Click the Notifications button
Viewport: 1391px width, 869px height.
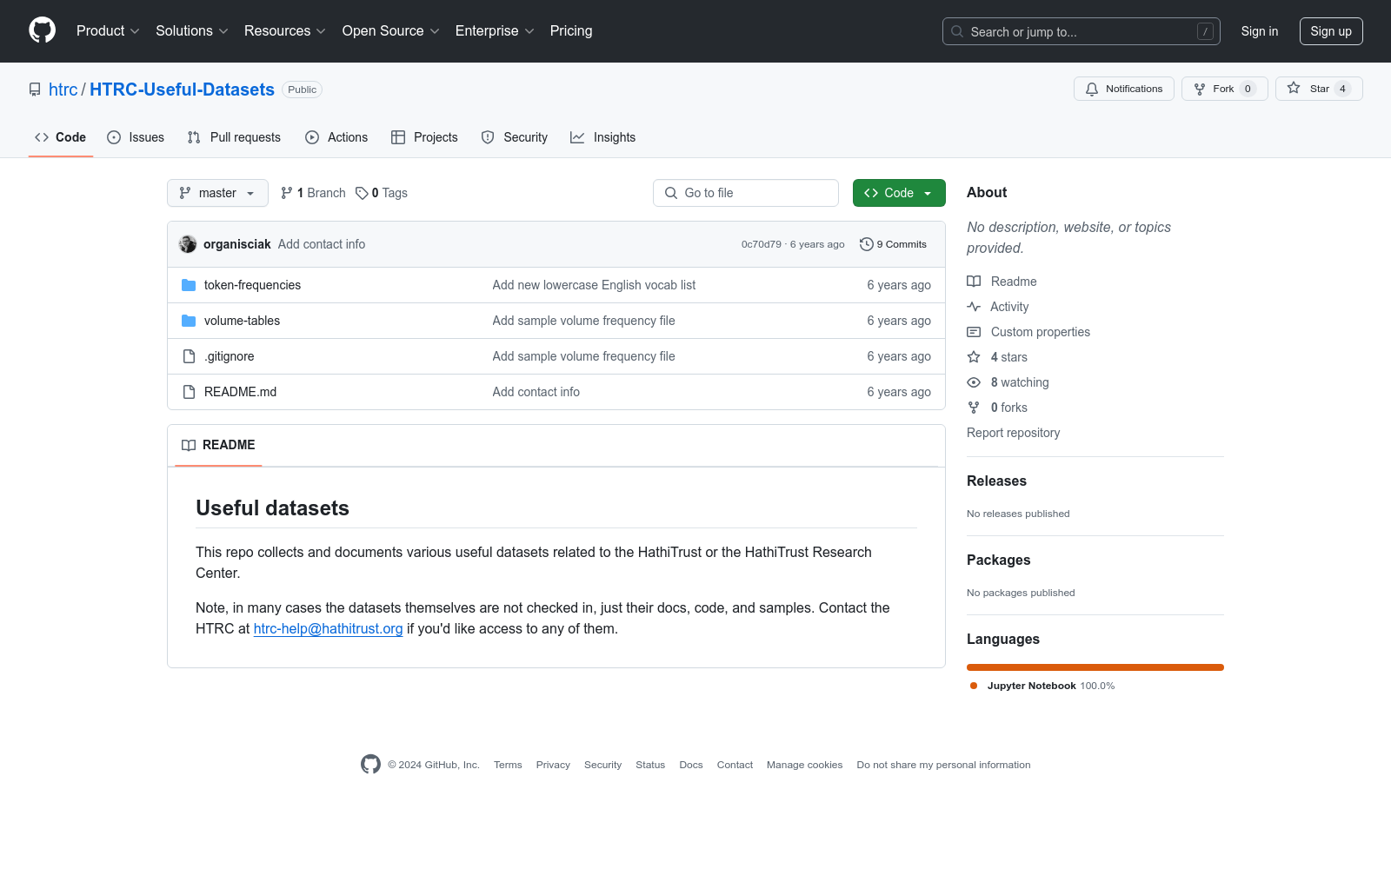[x=1124, y=89]
